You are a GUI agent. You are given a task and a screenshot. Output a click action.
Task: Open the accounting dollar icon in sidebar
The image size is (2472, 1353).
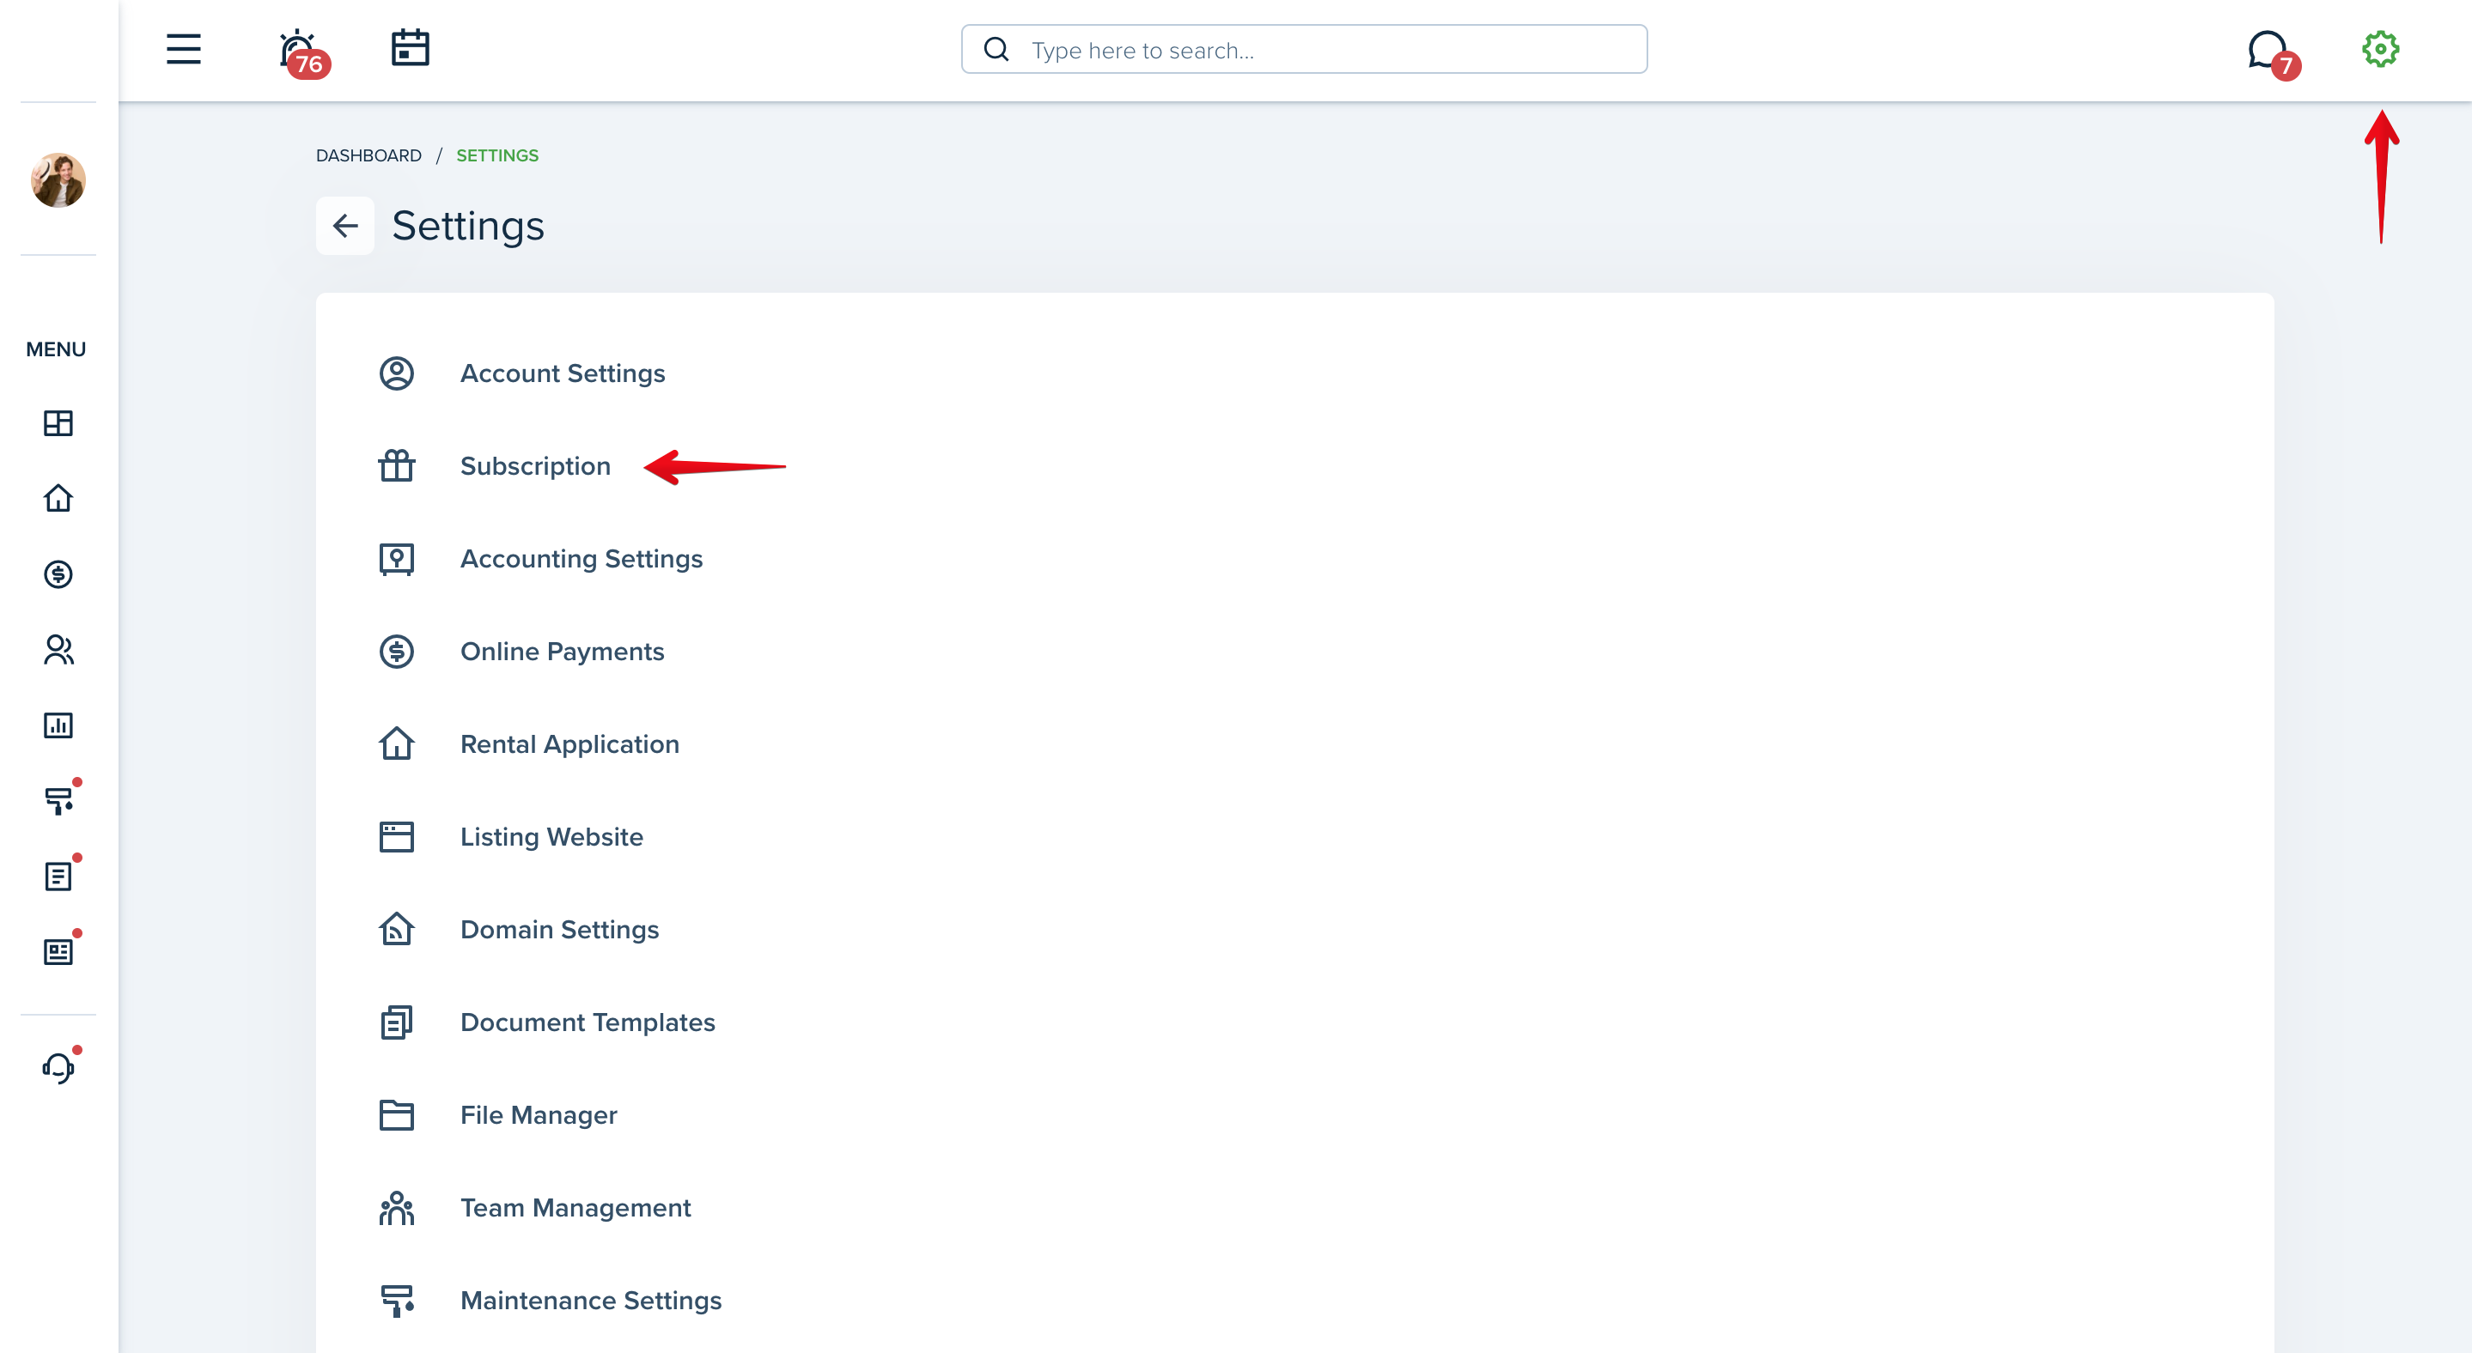[58, 573]
